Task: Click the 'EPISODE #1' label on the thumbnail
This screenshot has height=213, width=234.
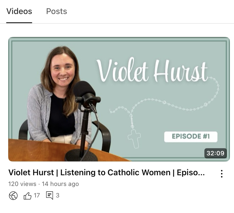Action: click(191, 136)
